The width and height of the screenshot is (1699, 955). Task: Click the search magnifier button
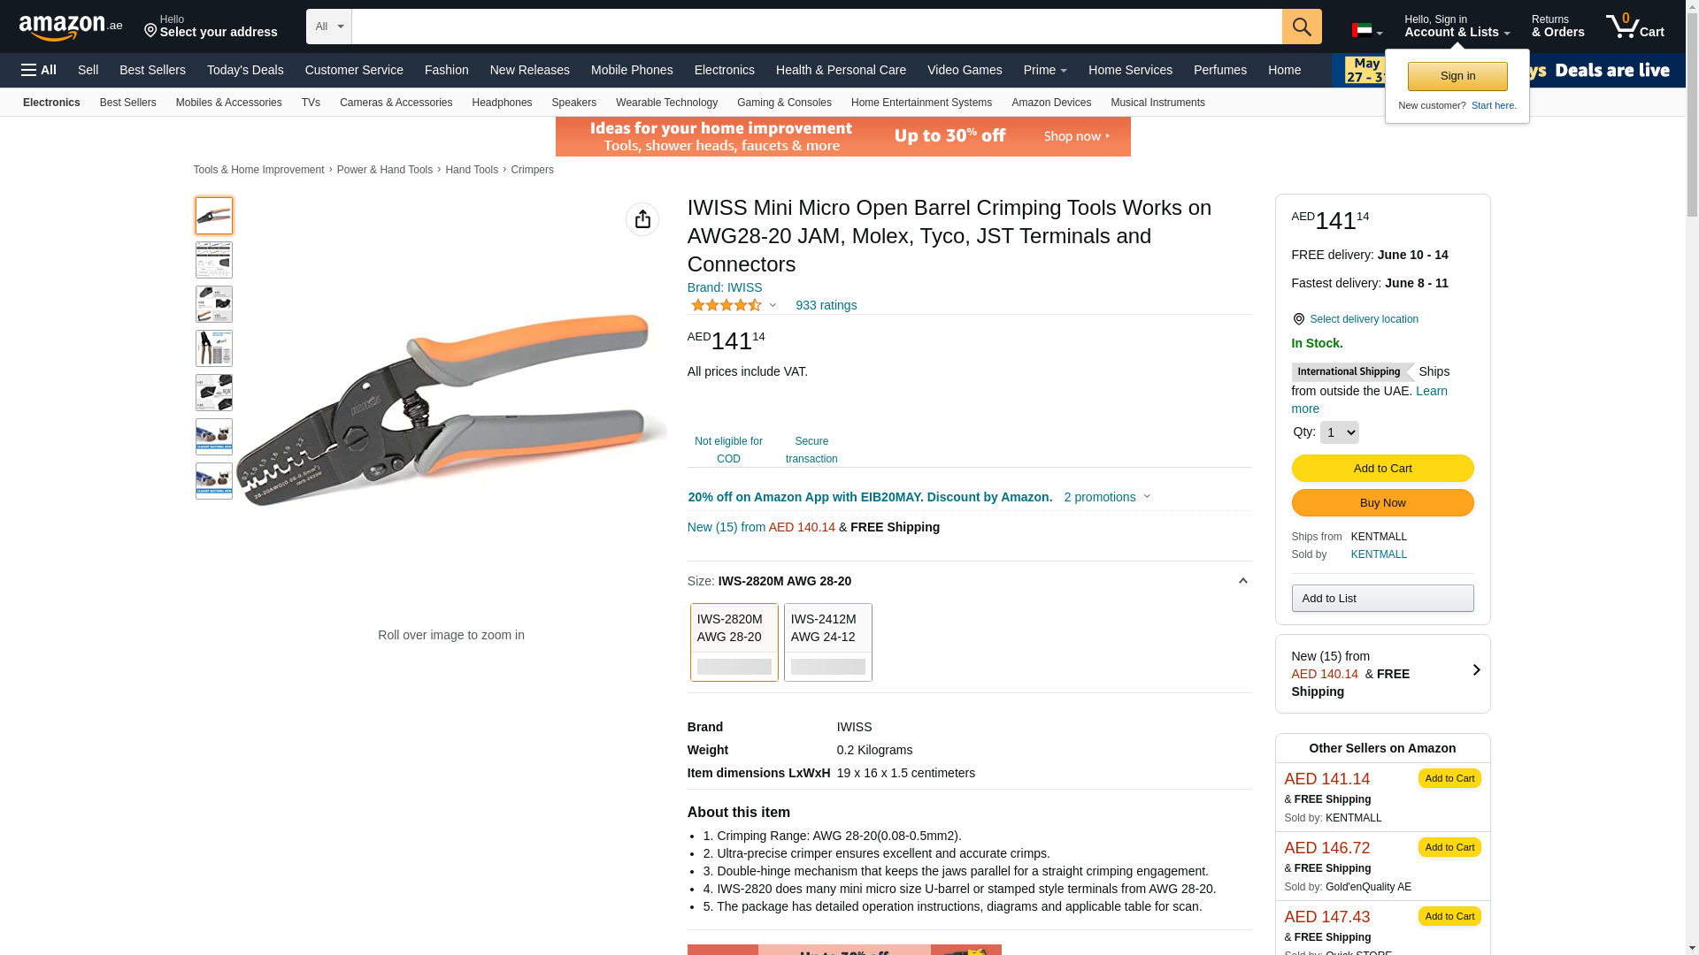tap(1302, 27)
